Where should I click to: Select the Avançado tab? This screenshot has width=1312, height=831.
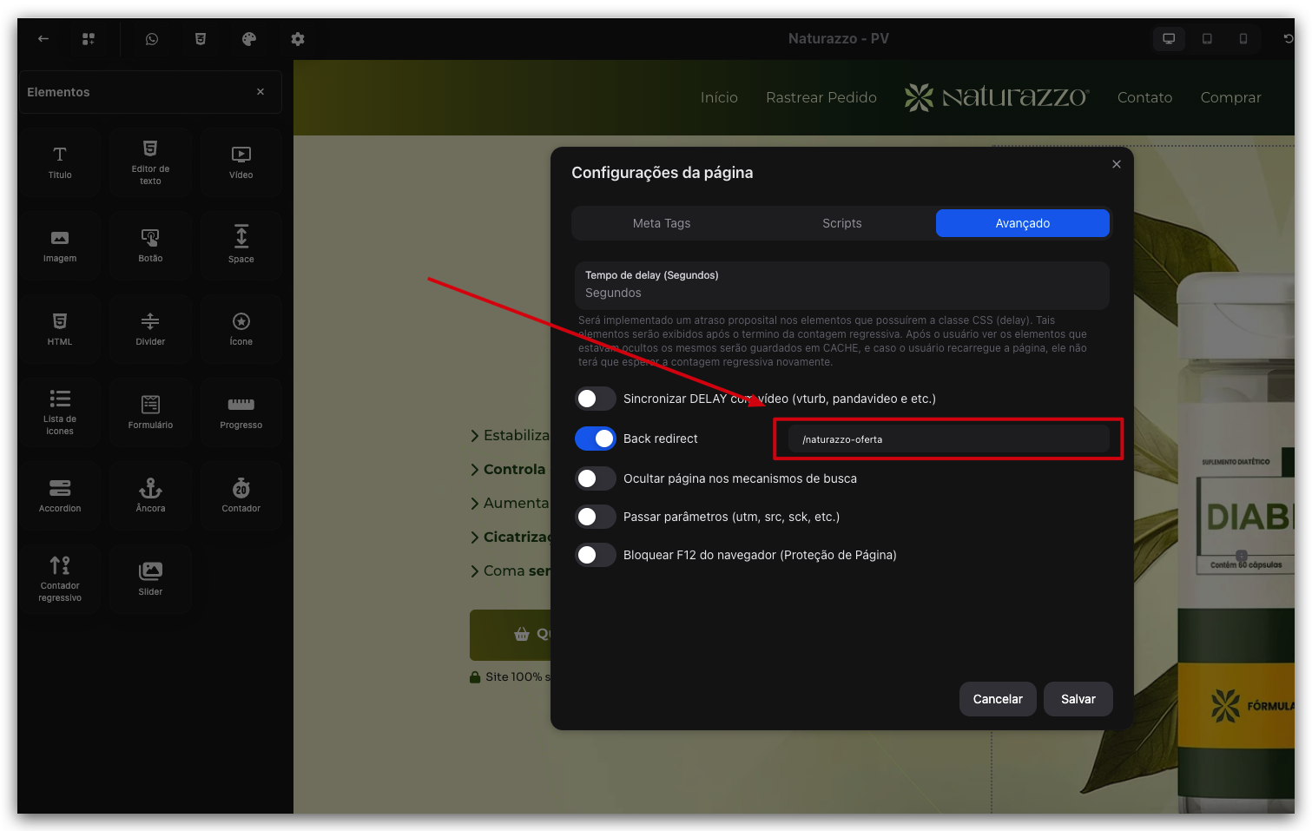1023,223
